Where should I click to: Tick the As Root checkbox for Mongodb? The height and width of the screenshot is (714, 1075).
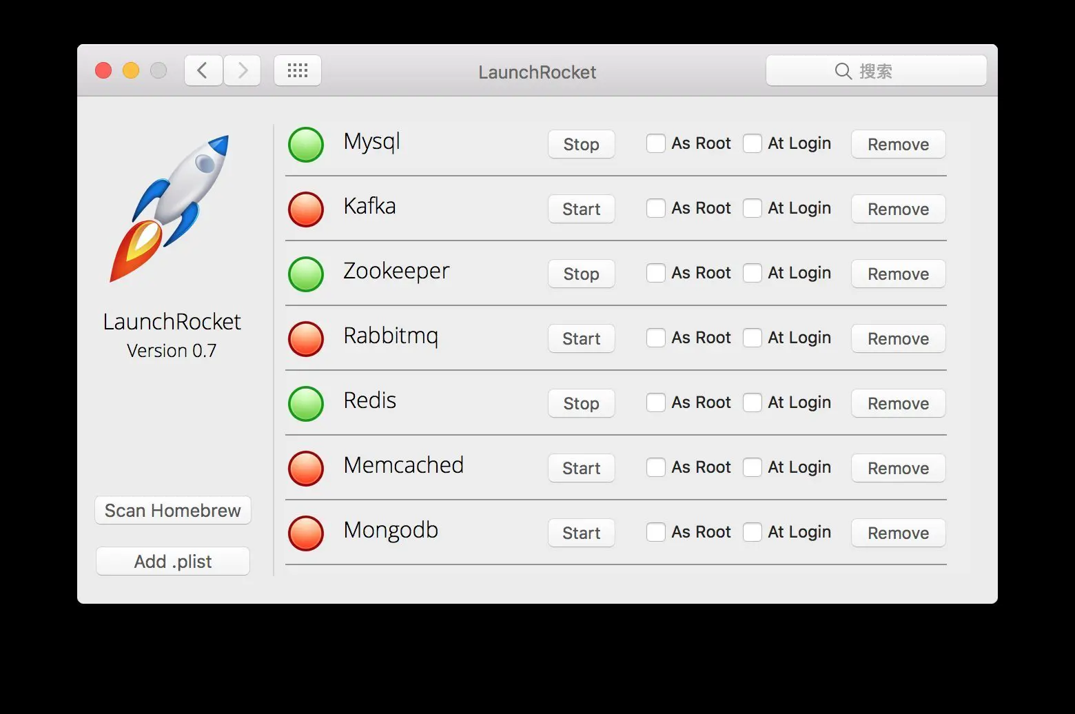coord(655,532)
